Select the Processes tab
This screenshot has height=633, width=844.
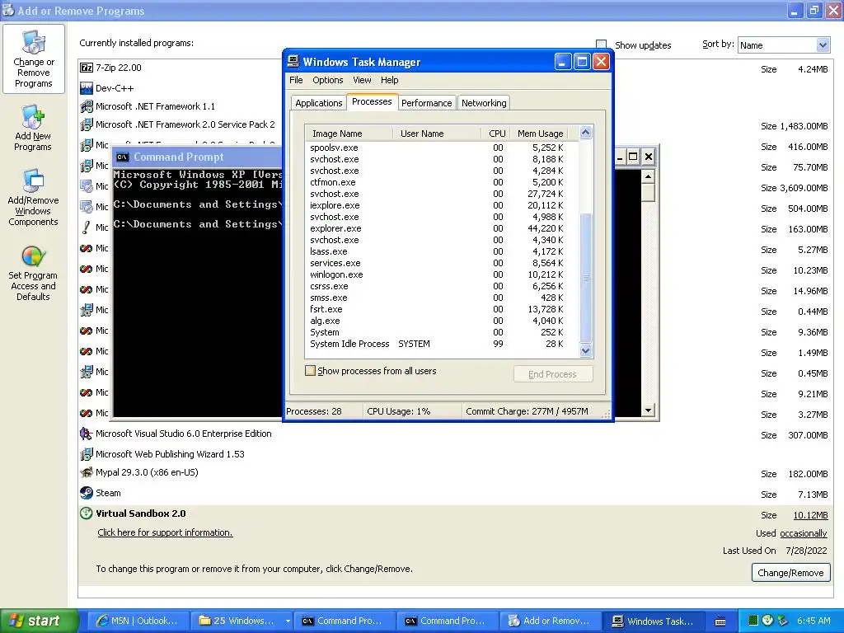tap(372, 101)
